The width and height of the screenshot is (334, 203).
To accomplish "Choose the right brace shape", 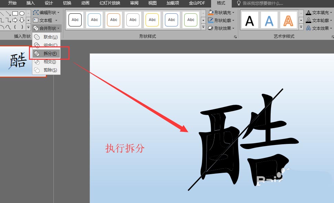I will click(22, 27).
